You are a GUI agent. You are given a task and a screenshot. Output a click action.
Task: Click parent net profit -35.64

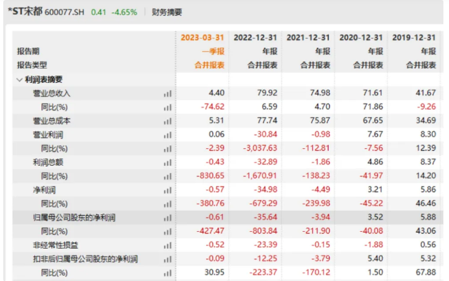coord(265,217)
